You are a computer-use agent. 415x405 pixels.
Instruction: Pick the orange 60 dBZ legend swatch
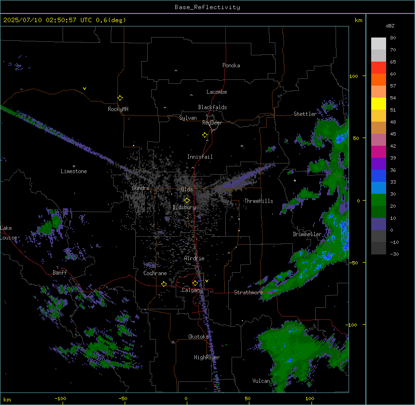tap(378, 79)
